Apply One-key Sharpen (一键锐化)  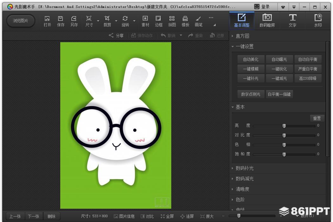click(x=279, y=69)
